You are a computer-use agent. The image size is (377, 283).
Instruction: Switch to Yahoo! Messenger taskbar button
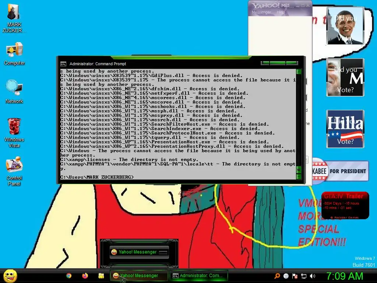(x=140, y=276)
